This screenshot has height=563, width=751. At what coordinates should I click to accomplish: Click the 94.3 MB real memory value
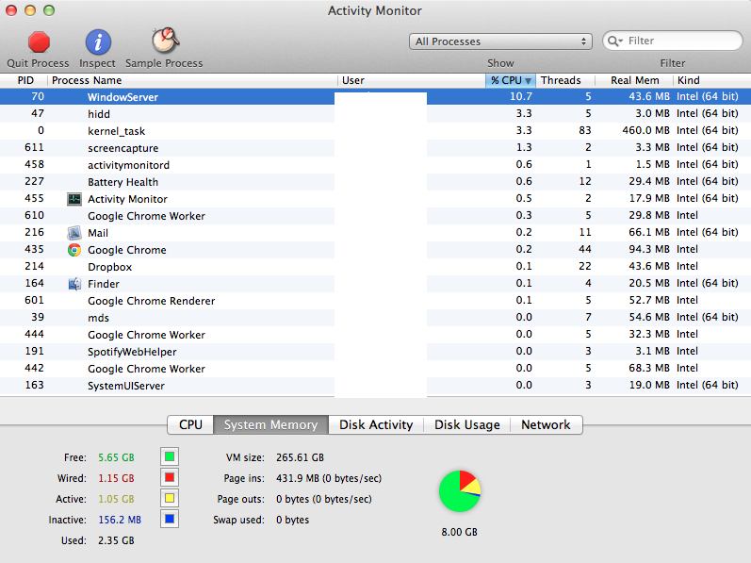pos(649,249)
